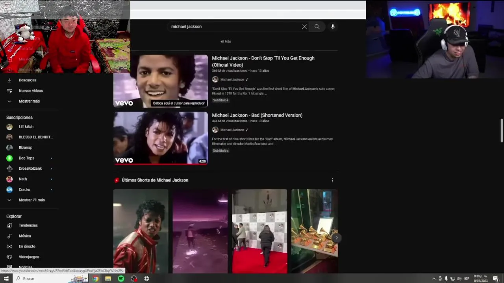The height and width of the screenshot is (283, 504).
Task: Click the Descargas download icon
Action: (x=9, y=80)
